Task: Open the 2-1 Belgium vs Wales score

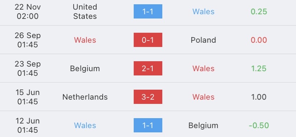Action: click(148, 68)
